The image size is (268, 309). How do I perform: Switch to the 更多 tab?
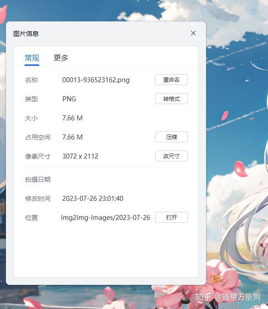61,58
